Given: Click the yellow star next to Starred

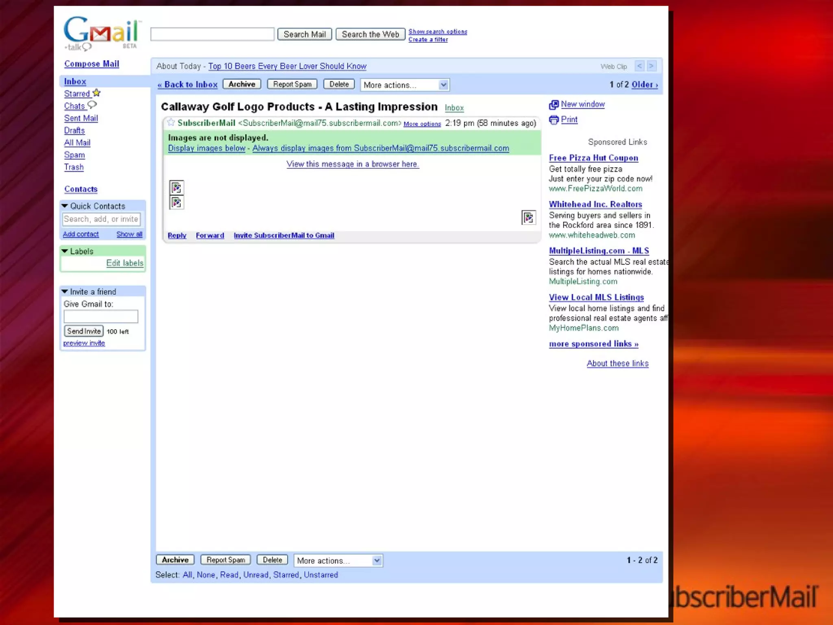Looking at the screenshot, I should (96, 93).
